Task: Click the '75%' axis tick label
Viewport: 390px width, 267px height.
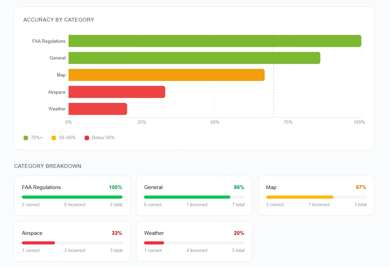Action: pyautogui.click(x=288, y=122)
